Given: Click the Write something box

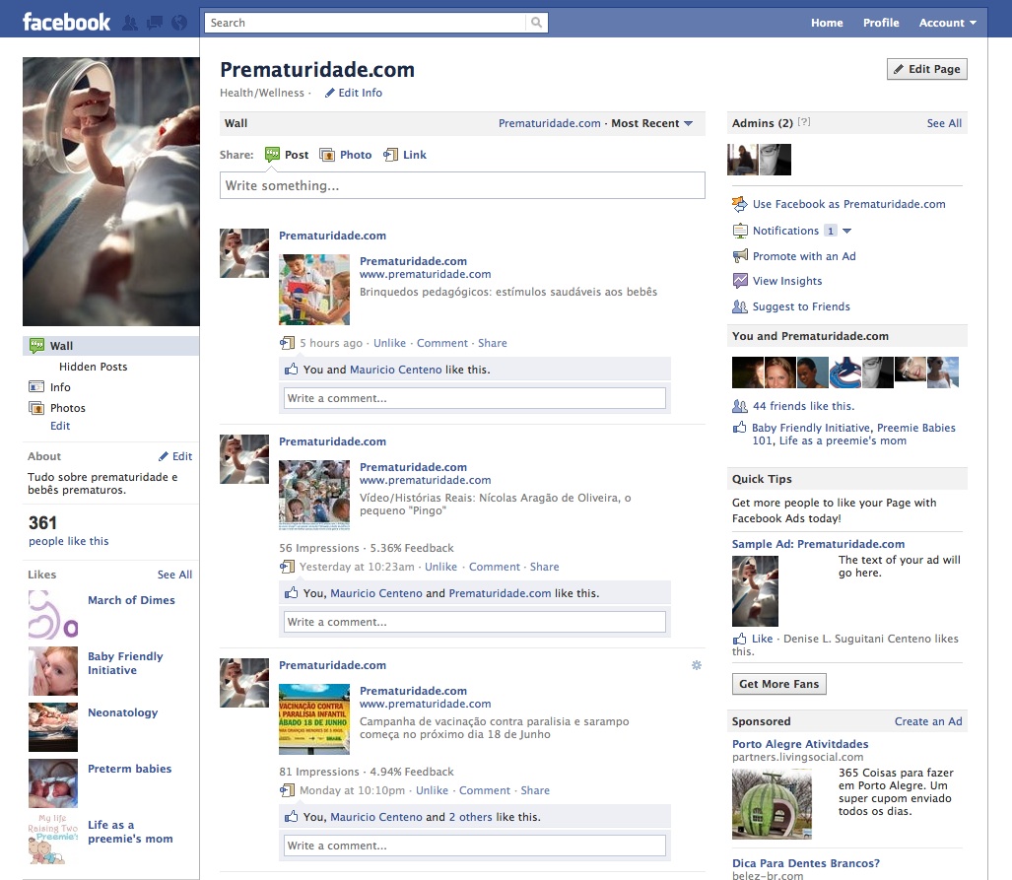Looking at the screenshot, I should click(x=462, y=186).
